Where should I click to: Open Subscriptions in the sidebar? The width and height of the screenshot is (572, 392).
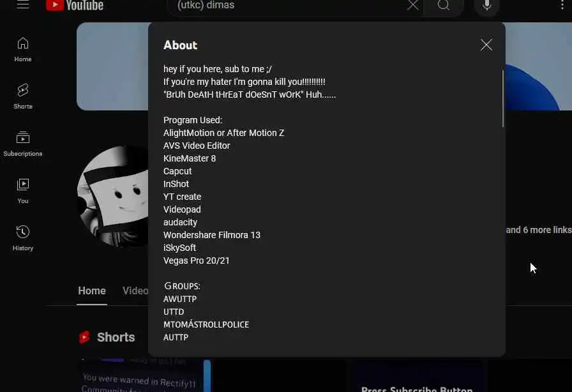click(x=23, y=144)
